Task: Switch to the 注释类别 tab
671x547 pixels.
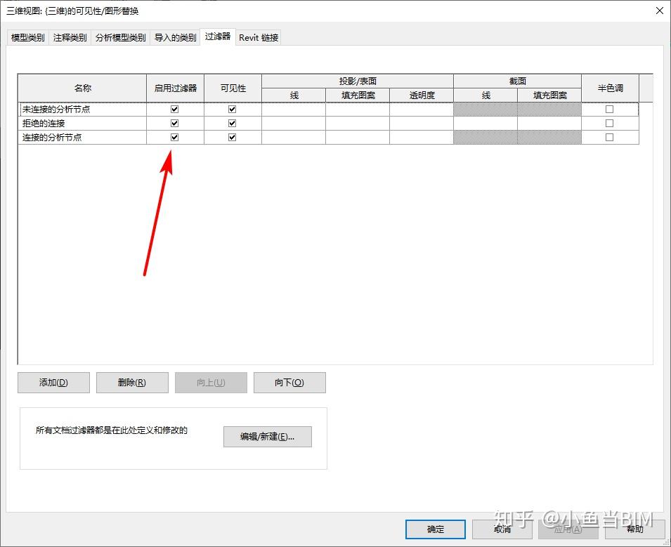Action: point(69,37)
